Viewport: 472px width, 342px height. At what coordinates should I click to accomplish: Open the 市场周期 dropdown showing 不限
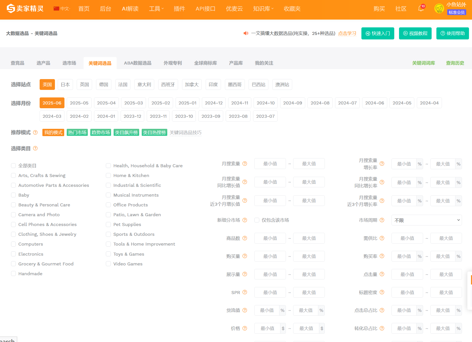point(426,220)
